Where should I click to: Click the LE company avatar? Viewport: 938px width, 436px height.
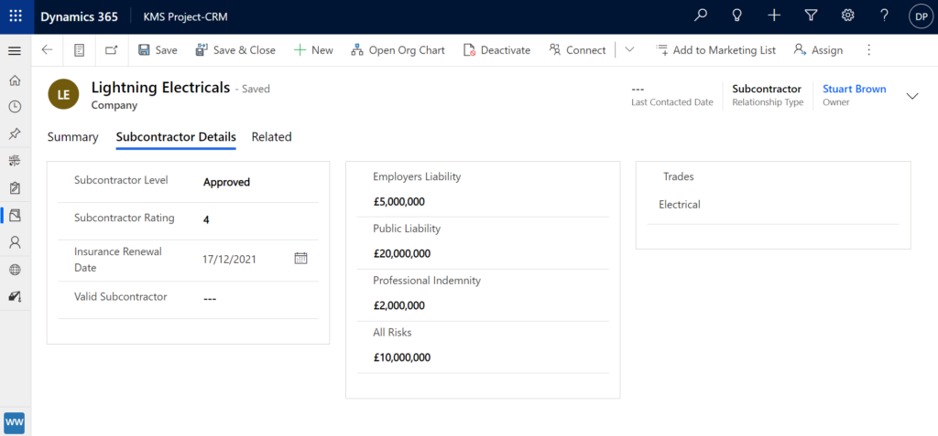(63, 94)
